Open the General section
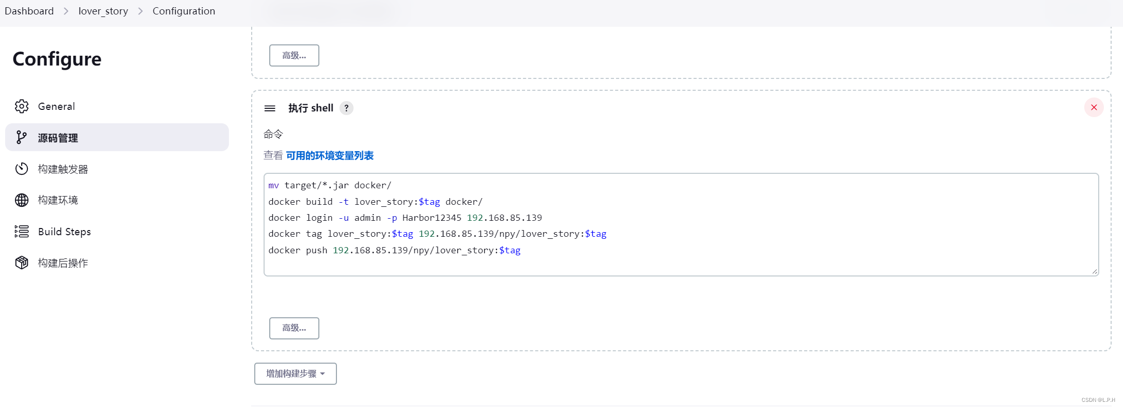1123x407 pixels. click(x=117, y=106)
